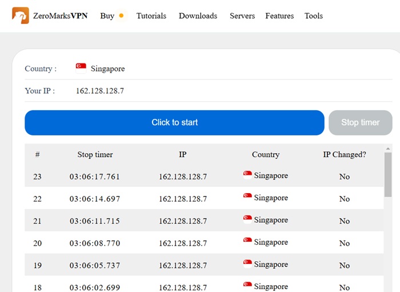Screen dimensions: 400x292
Task: Open the Features menu item
Action: click(x=279, y=16)
